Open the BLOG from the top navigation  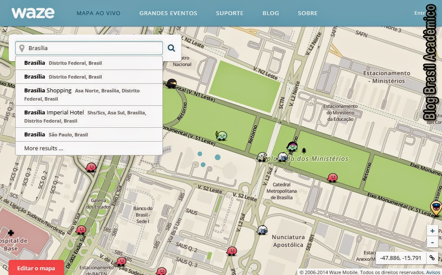click(x=270, y=13)
